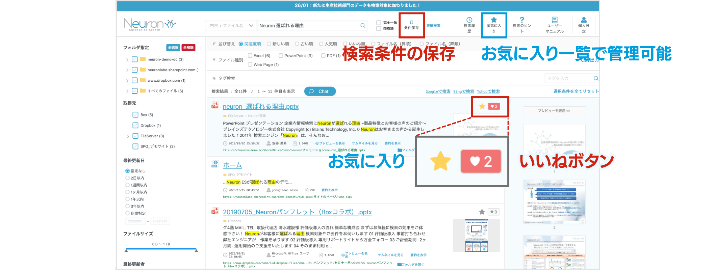Click like heart button showing 2
Image resolution: width=716 pixels, height=270 pixels.
click(x=494, y=106)
